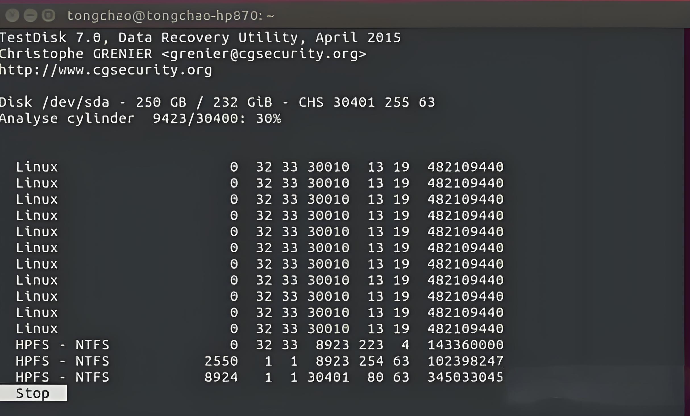
Task: Click the Disk /dev/sda text
Action: [x=55, y=102]
